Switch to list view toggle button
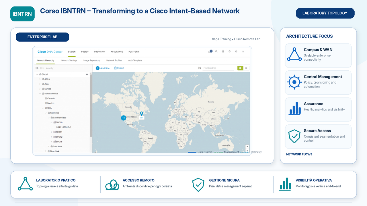The height and width of the screenshot is (206, 367). [x=246, y=68]
